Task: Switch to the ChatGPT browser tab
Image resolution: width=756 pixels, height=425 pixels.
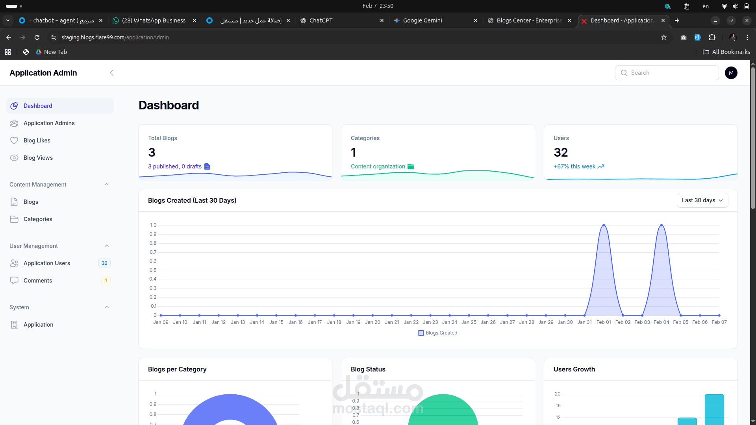Action: click(x=321, y=20)
